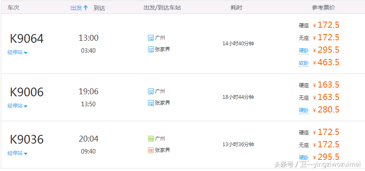Viewport: 365px width, 171px height.
Task: Click the sort arrow next to 出发 header
Action: pyautogui.click(x=86, y=7)
